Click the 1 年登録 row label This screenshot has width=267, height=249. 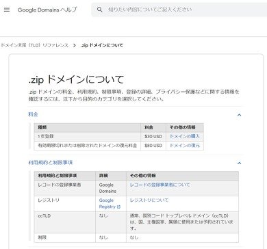(x=46, y=136)
